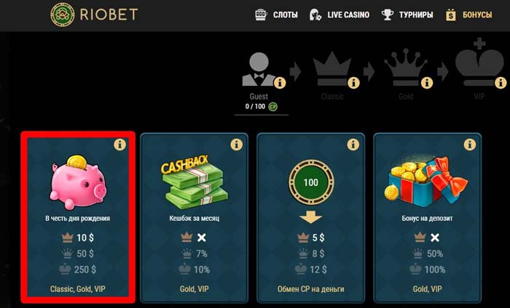This screenshot has height=308, width=510.
Task: Show info on birthday bonus card
Action: 119,145
